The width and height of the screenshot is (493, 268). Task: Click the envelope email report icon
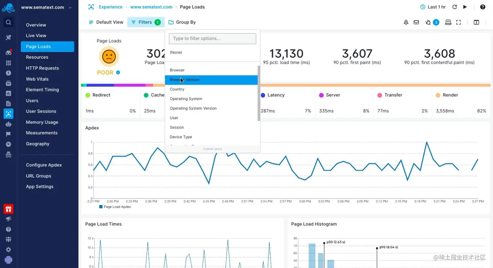tap(416, 22)
